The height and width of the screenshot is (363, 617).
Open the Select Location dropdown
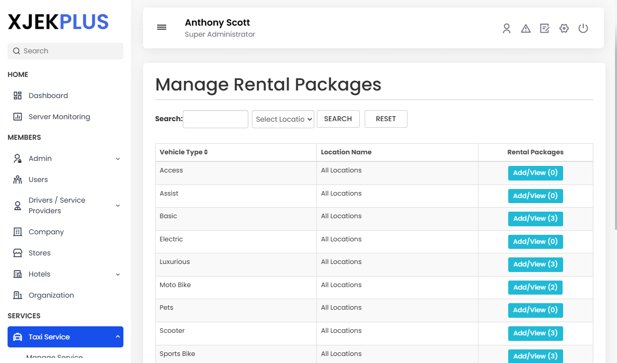(283, 119)
